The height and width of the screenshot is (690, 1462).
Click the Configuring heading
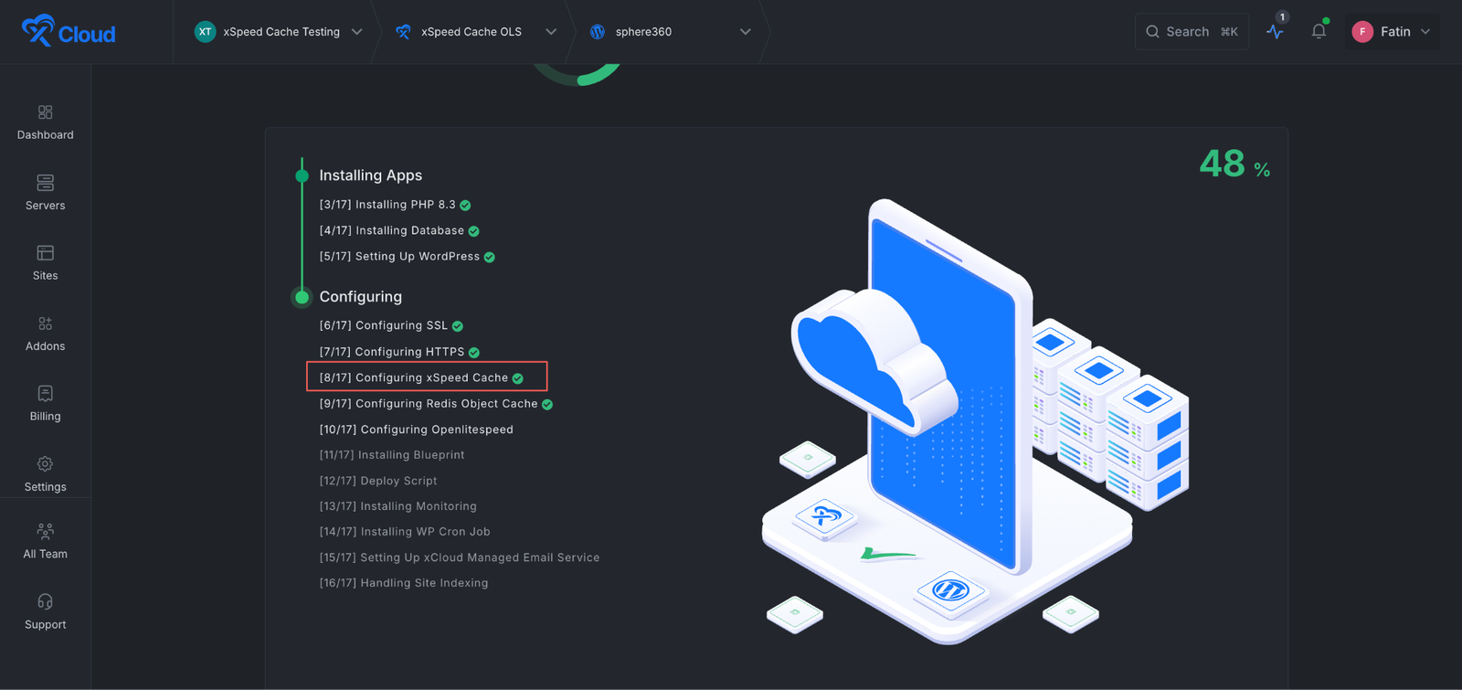pyautogui.click(x=361, y=297)
